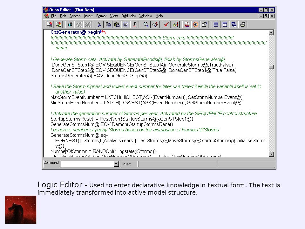Click the '! Generate Storm cats' comment line

point(138,59)
